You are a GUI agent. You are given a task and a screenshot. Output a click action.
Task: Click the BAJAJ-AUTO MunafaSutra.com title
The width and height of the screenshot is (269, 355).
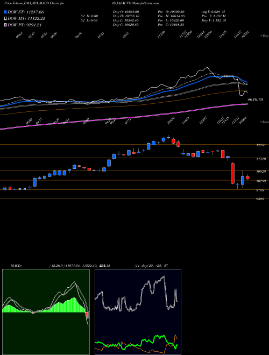pyautogui.click(x=136, y=3)
